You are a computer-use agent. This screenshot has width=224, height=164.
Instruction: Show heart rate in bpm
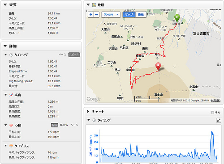(x=55, y=125)
